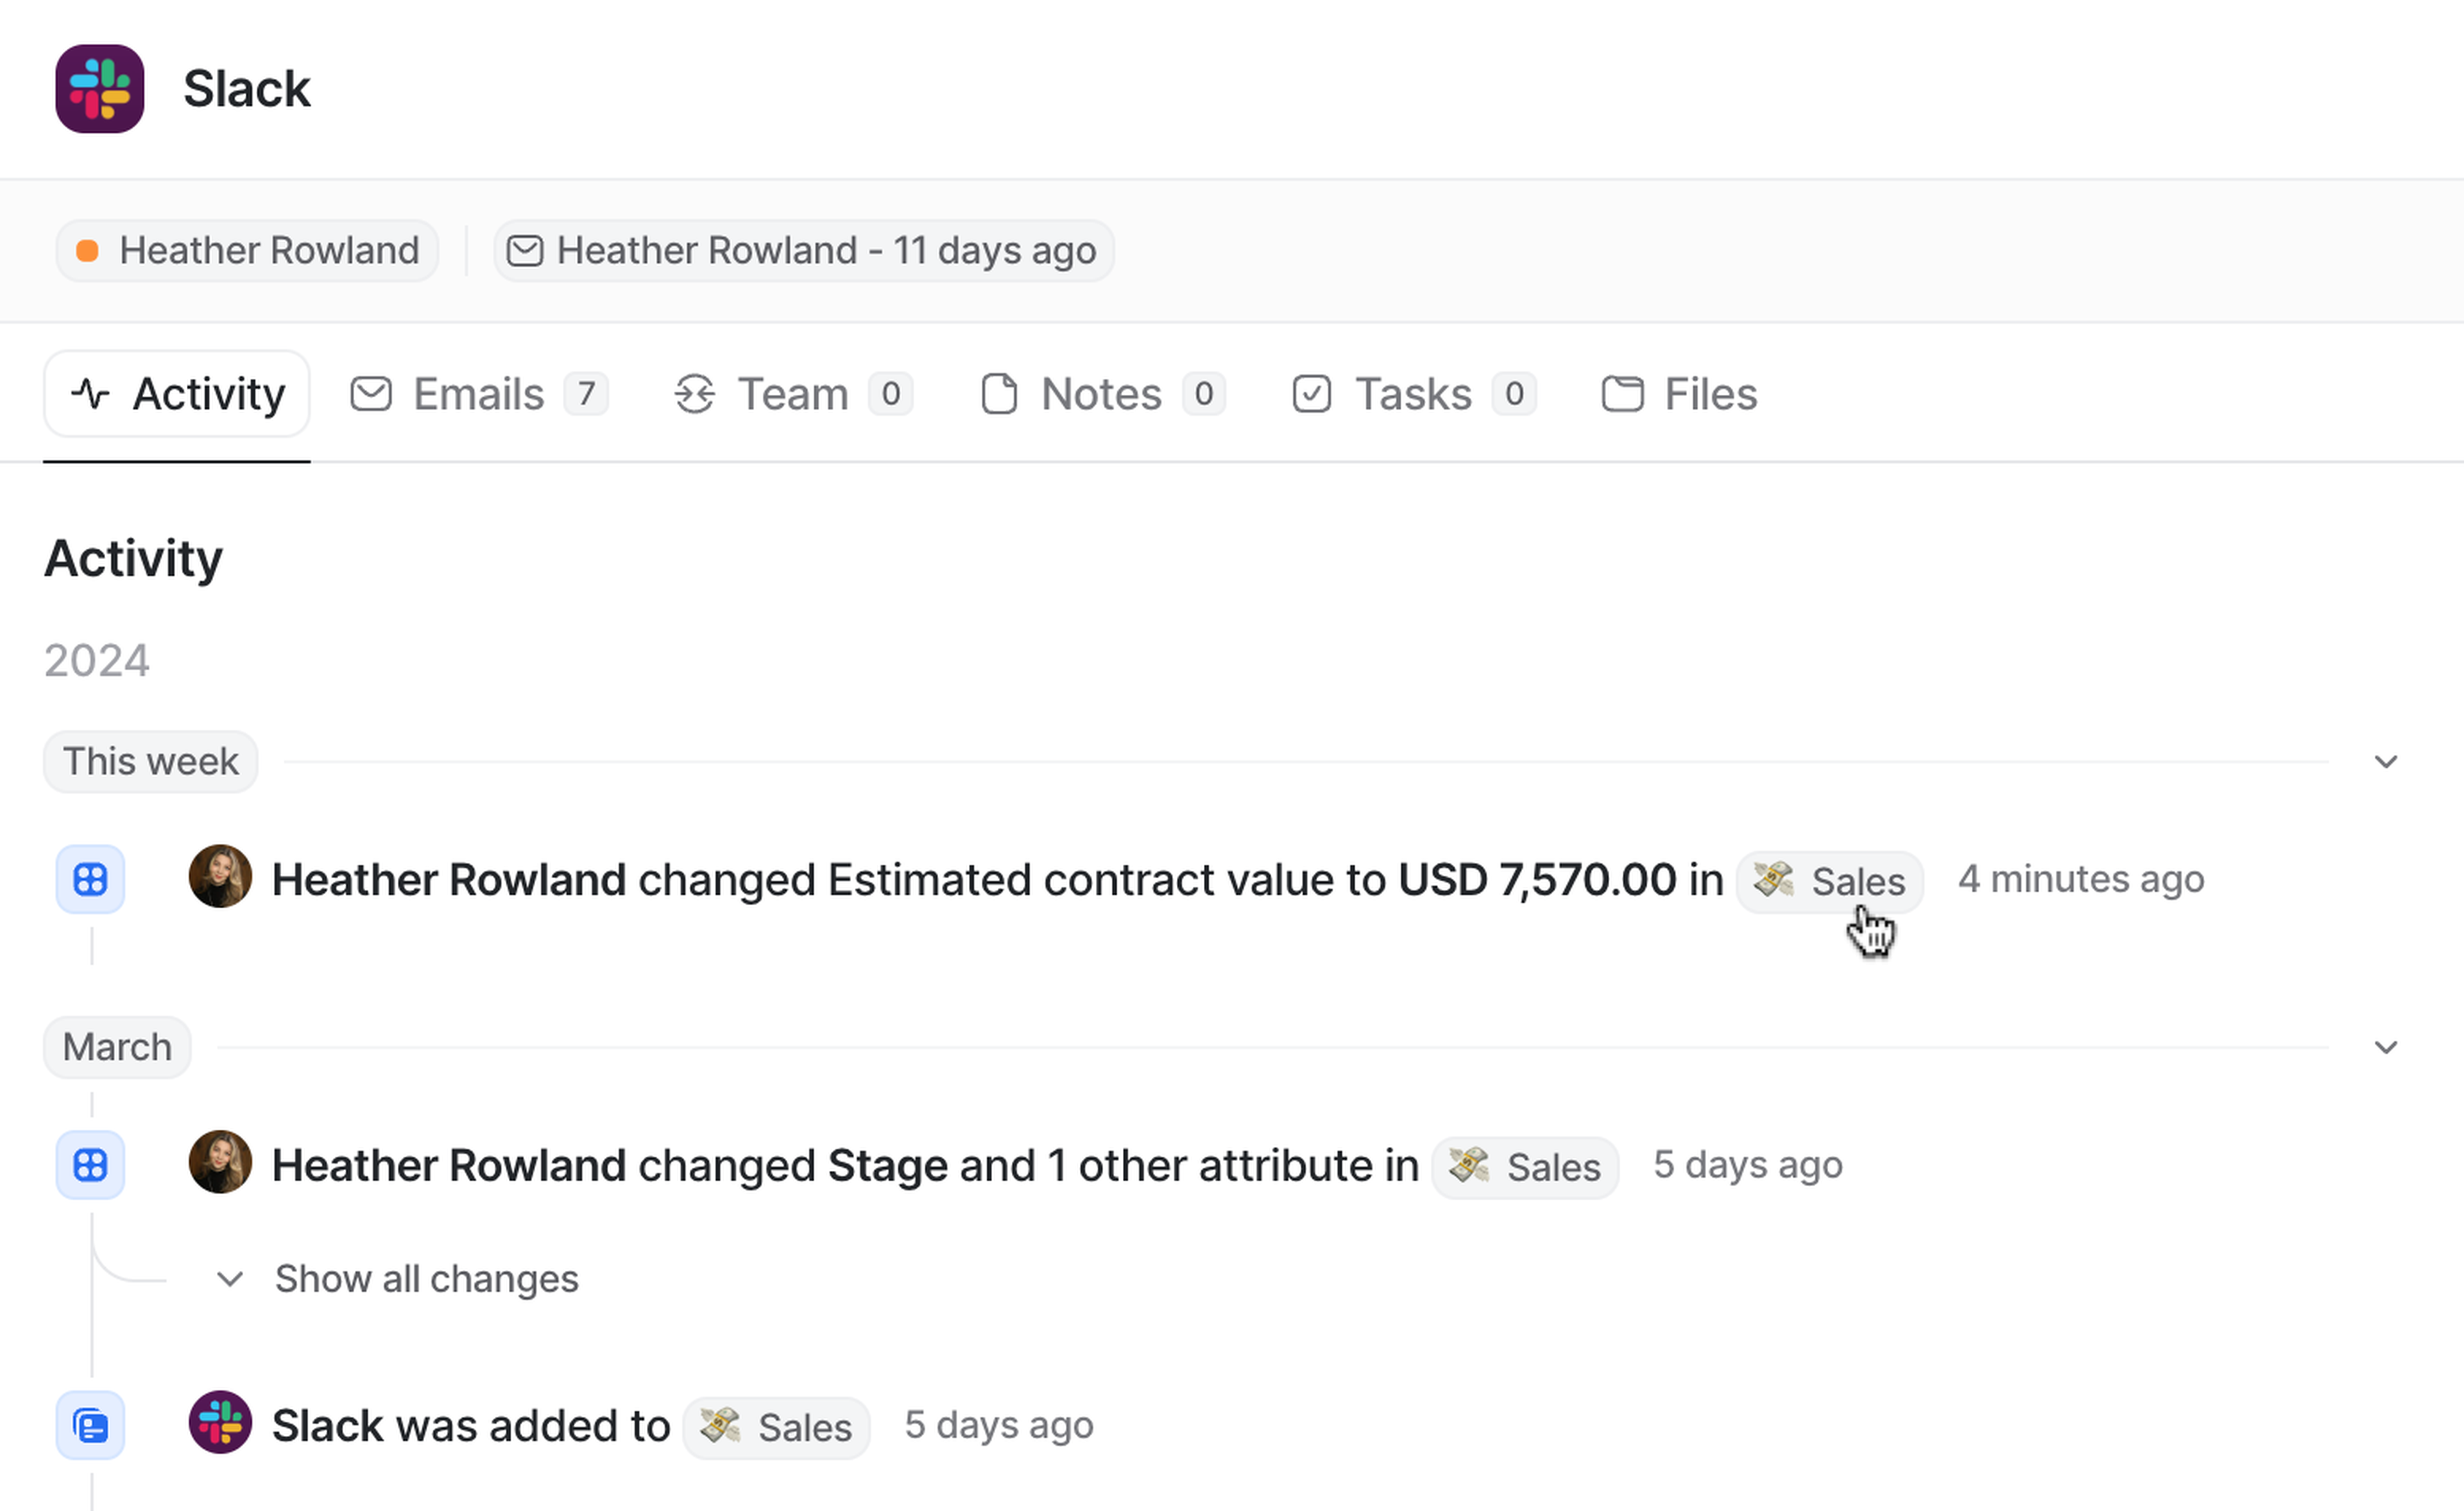
Task: Click list entry icon beside Slack was added
Action: click(x=90, y=1425)
